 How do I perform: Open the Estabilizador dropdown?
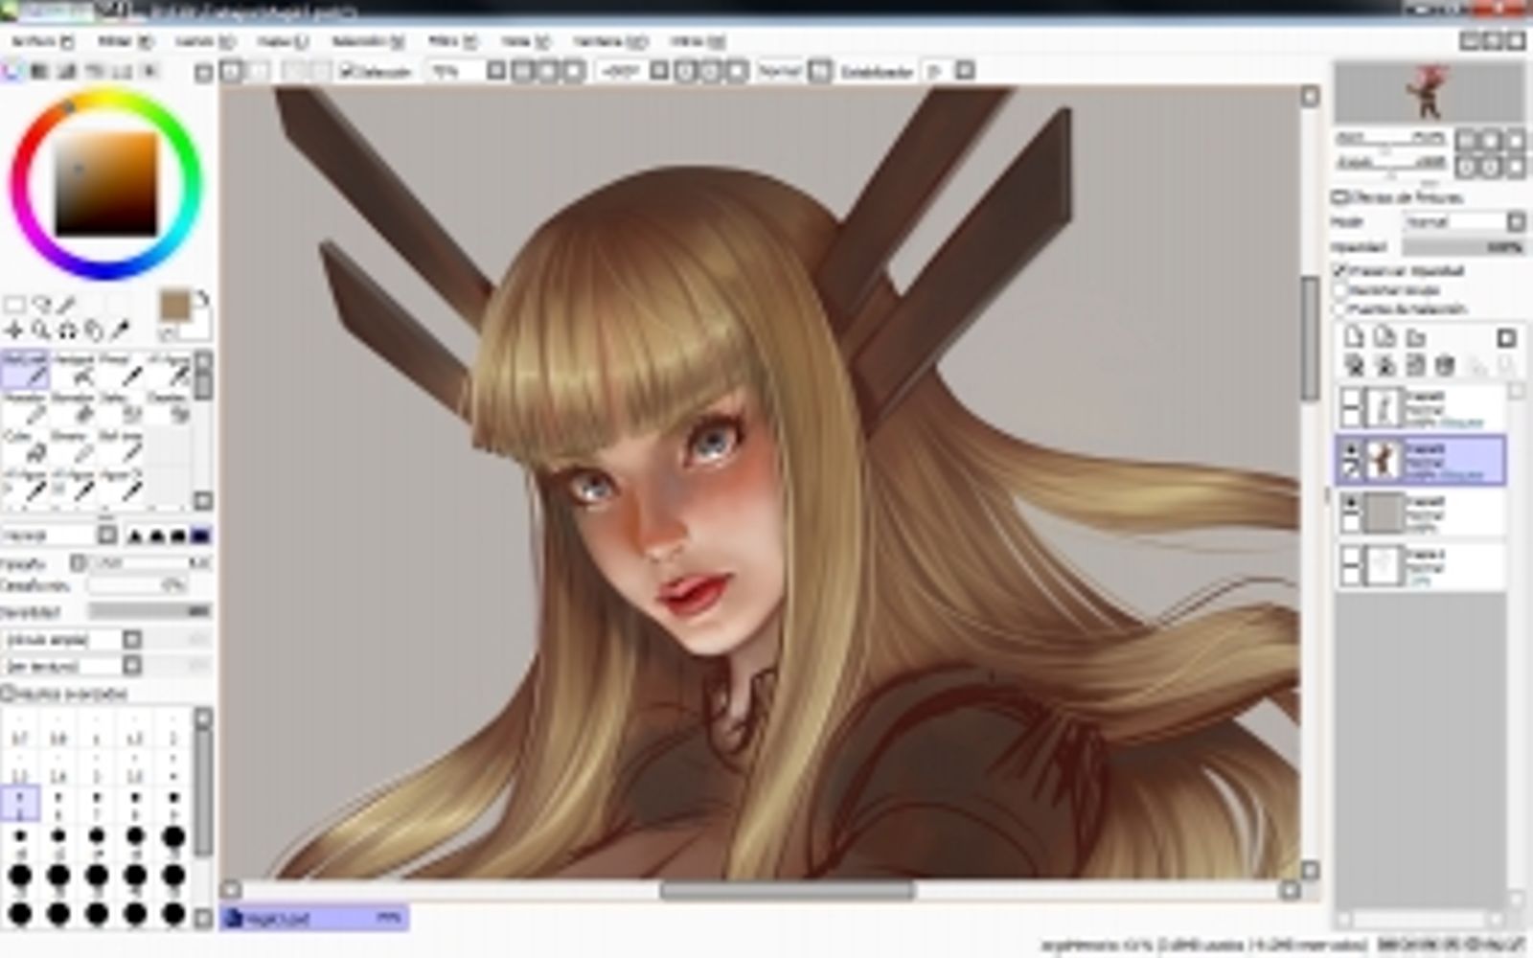pyautogui.click(x=965, y=71)
